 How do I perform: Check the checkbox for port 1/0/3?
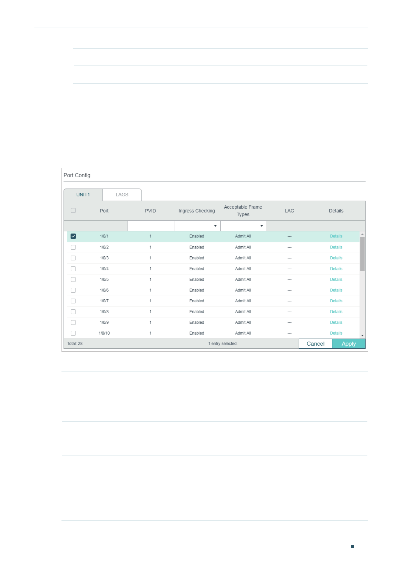click(x=73, y=258)
